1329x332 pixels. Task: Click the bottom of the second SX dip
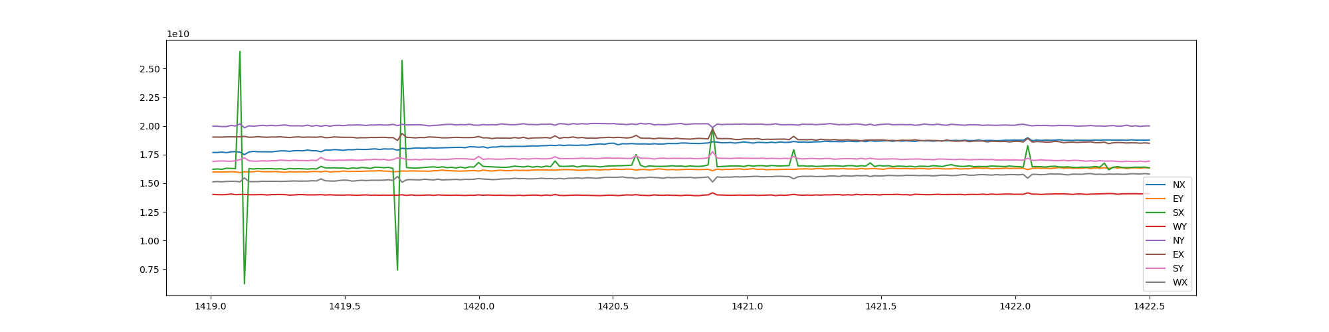coord(397,270)
